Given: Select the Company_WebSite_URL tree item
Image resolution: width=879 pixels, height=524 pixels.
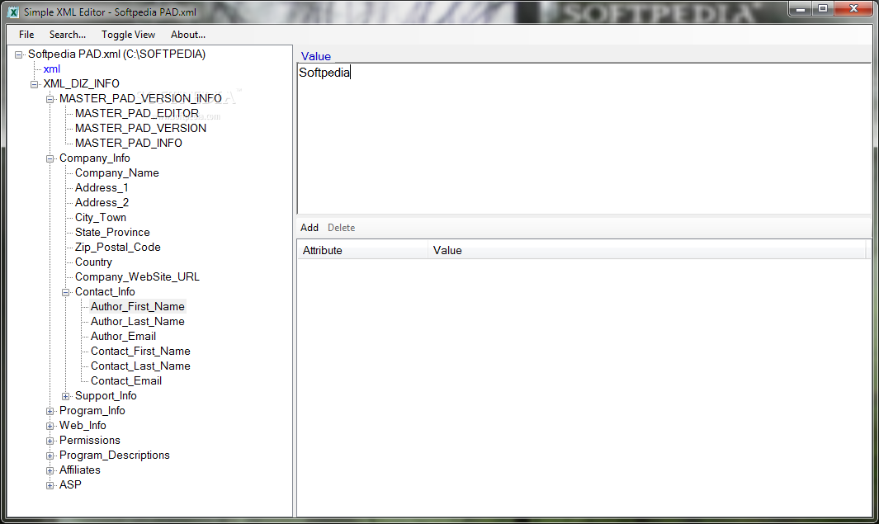Looking at the screenshot, I should (137, 276).
